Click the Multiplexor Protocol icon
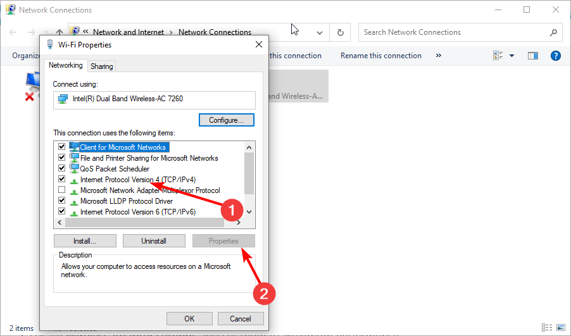The image size is (571, 336). [74, 192]
